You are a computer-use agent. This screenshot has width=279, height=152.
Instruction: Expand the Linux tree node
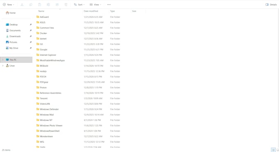pos(3,66)
